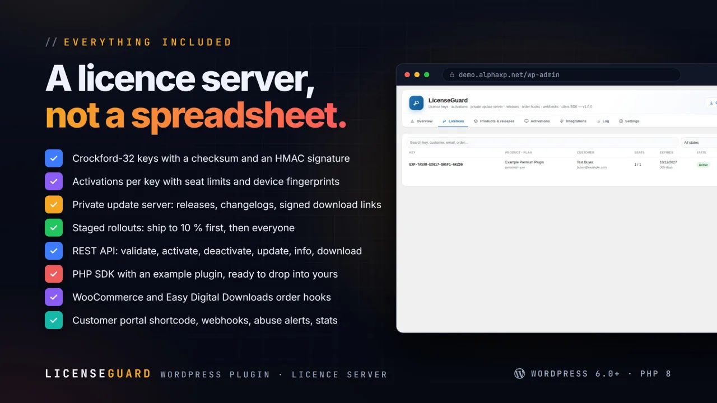
Task: Click the PRODUCT · PLAN column header
Action: pyautogui.click(x=518, y=152)
